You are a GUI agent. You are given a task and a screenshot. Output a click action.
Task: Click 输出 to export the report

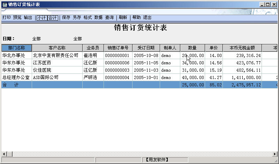28,17
